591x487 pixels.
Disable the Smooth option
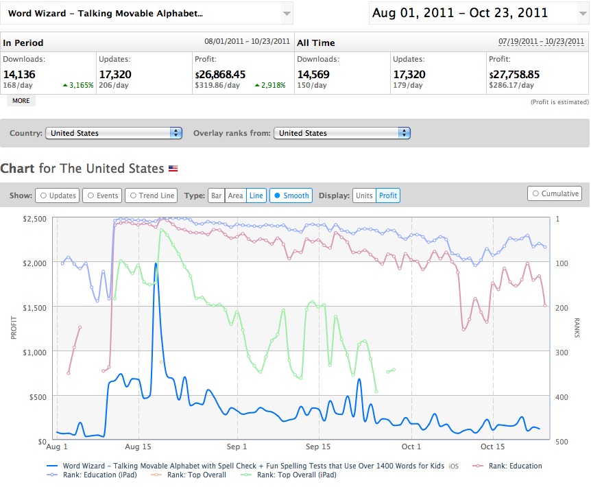click(x=291, y=195)
